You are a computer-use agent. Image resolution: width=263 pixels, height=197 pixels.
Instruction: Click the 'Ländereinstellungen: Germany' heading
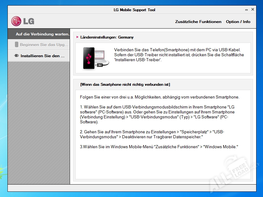(x=107, y=37)
